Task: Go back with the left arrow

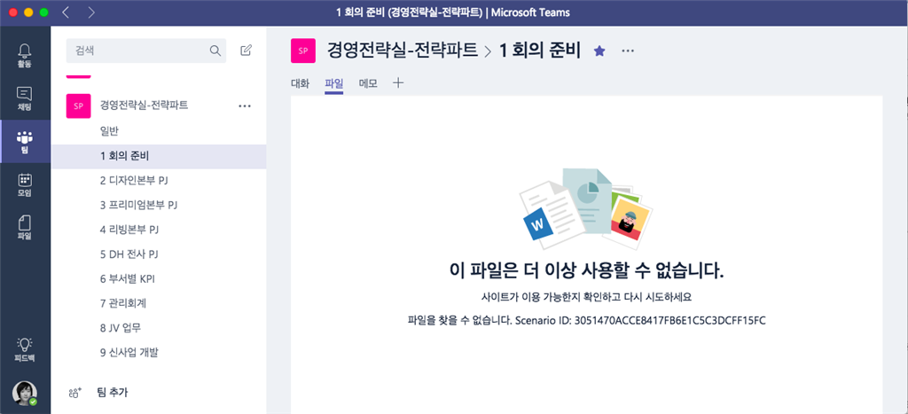Action: (x=65, y=12)
